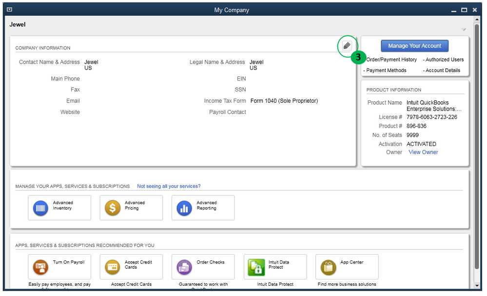
Task: Open the Advanced Reporting chart icon
Action: pyautogui.click(x=184, y=208)
